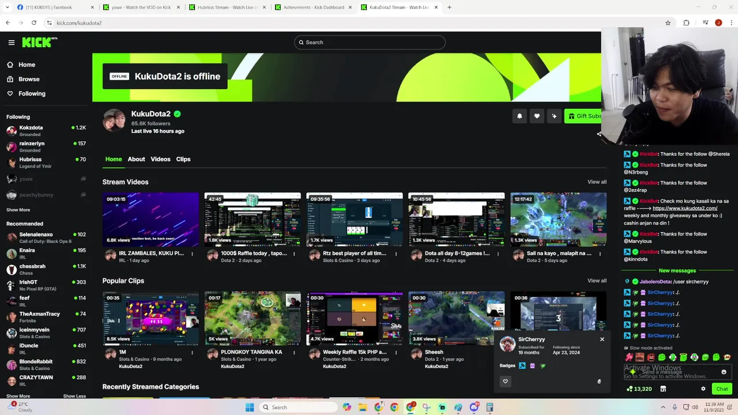
Task: Select the Home channel tab
Action: pyautogui.click(x=114, y=159)
